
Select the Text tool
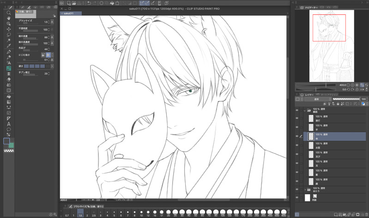pos(9,124)
